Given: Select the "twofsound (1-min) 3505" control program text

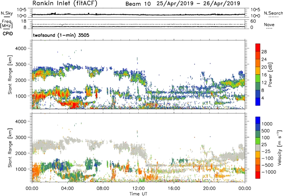Looking at the screenshot, I should click(x=61, y=35).
